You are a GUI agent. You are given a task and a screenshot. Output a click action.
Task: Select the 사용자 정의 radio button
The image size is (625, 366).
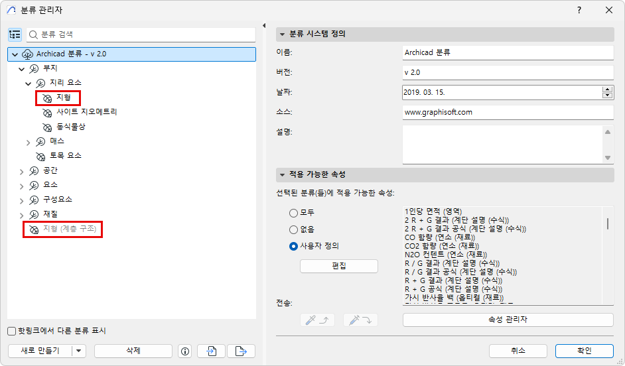pos(293,246)
